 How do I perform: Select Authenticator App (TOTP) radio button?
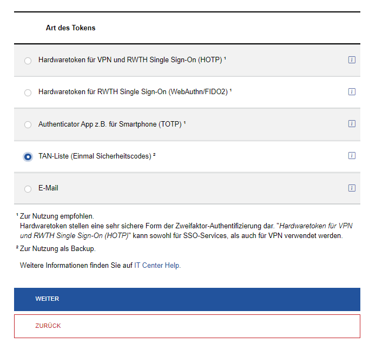click(x=28, y=124)
